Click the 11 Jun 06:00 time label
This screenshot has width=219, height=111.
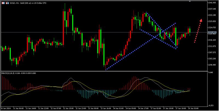[x=19, y=108]
